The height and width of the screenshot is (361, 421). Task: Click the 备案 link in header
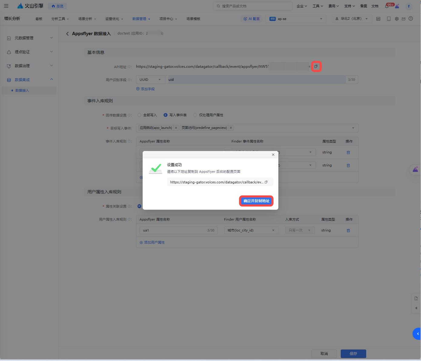pos(364,6)
